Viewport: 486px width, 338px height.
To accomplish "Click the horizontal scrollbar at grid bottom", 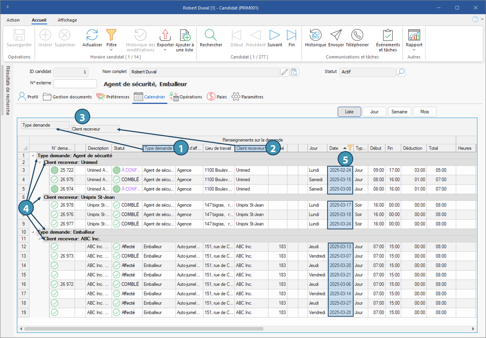I will tap(144, 329).
